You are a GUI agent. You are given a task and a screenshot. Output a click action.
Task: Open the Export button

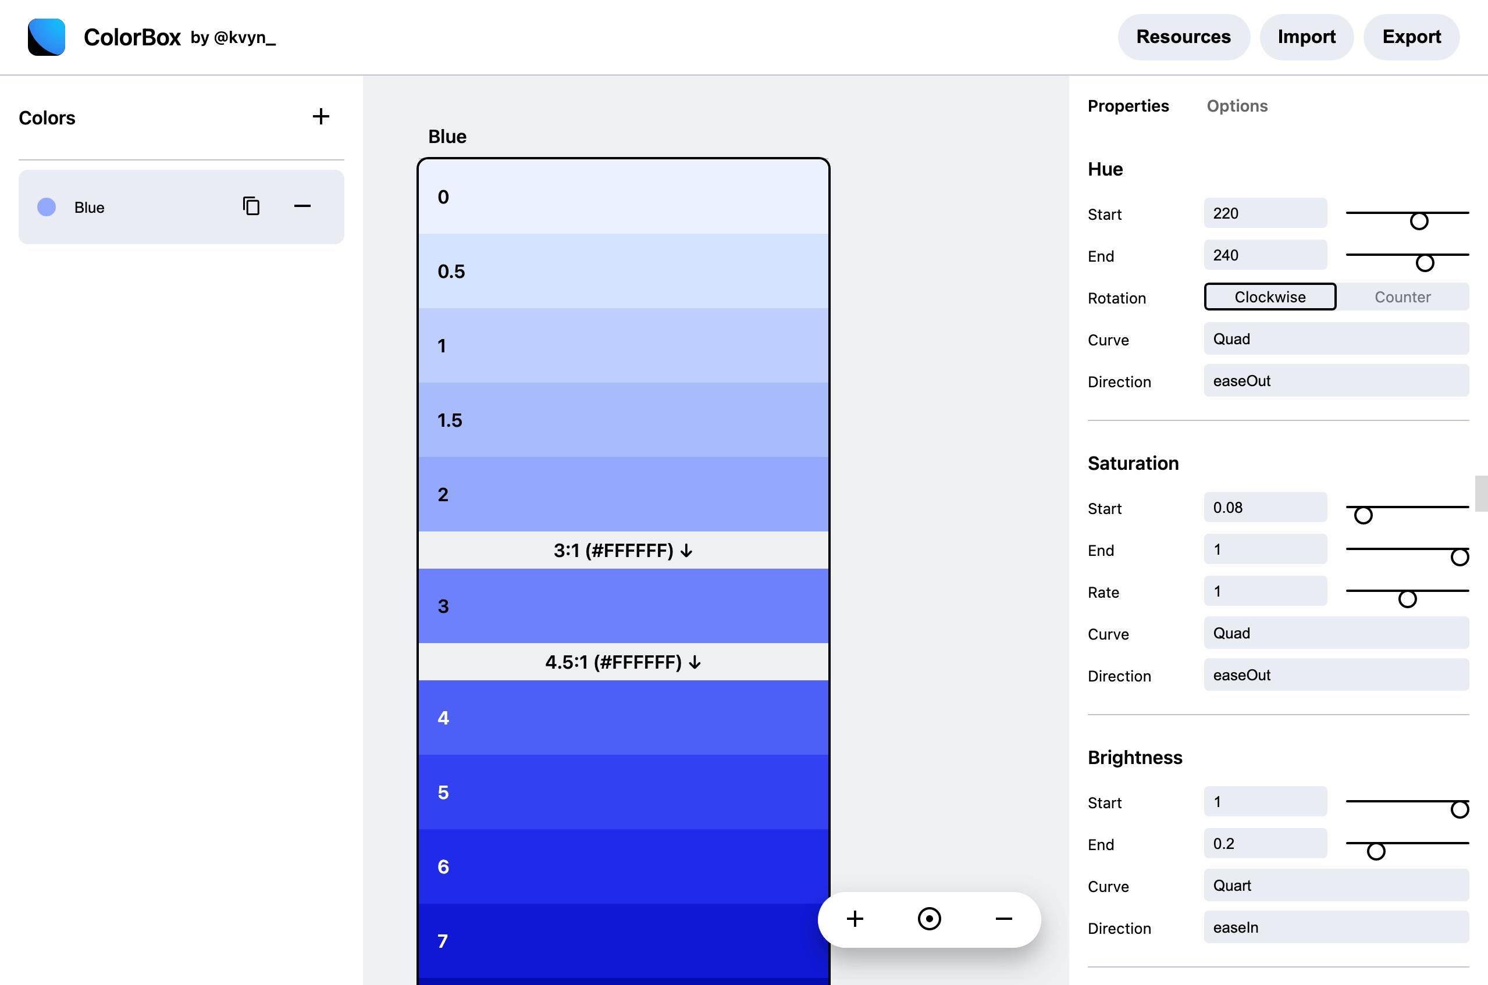(1411, 37)
